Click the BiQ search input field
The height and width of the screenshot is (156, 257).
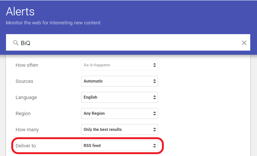pos(128,42)
